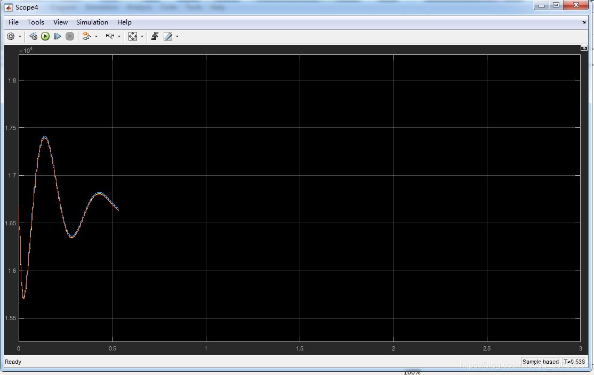
Task: Click the x-axis tick label 2.5
Action: 487,348
